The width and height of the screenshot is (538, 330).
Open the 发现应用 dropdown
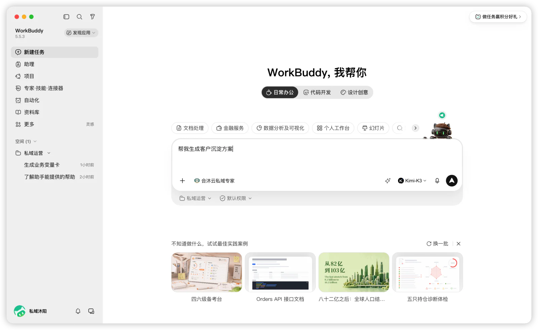tap(81, 33)
